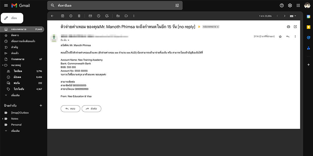Print the email using the printer icon
This screenshot has width=313, height=156.
(x=288, y=27)
